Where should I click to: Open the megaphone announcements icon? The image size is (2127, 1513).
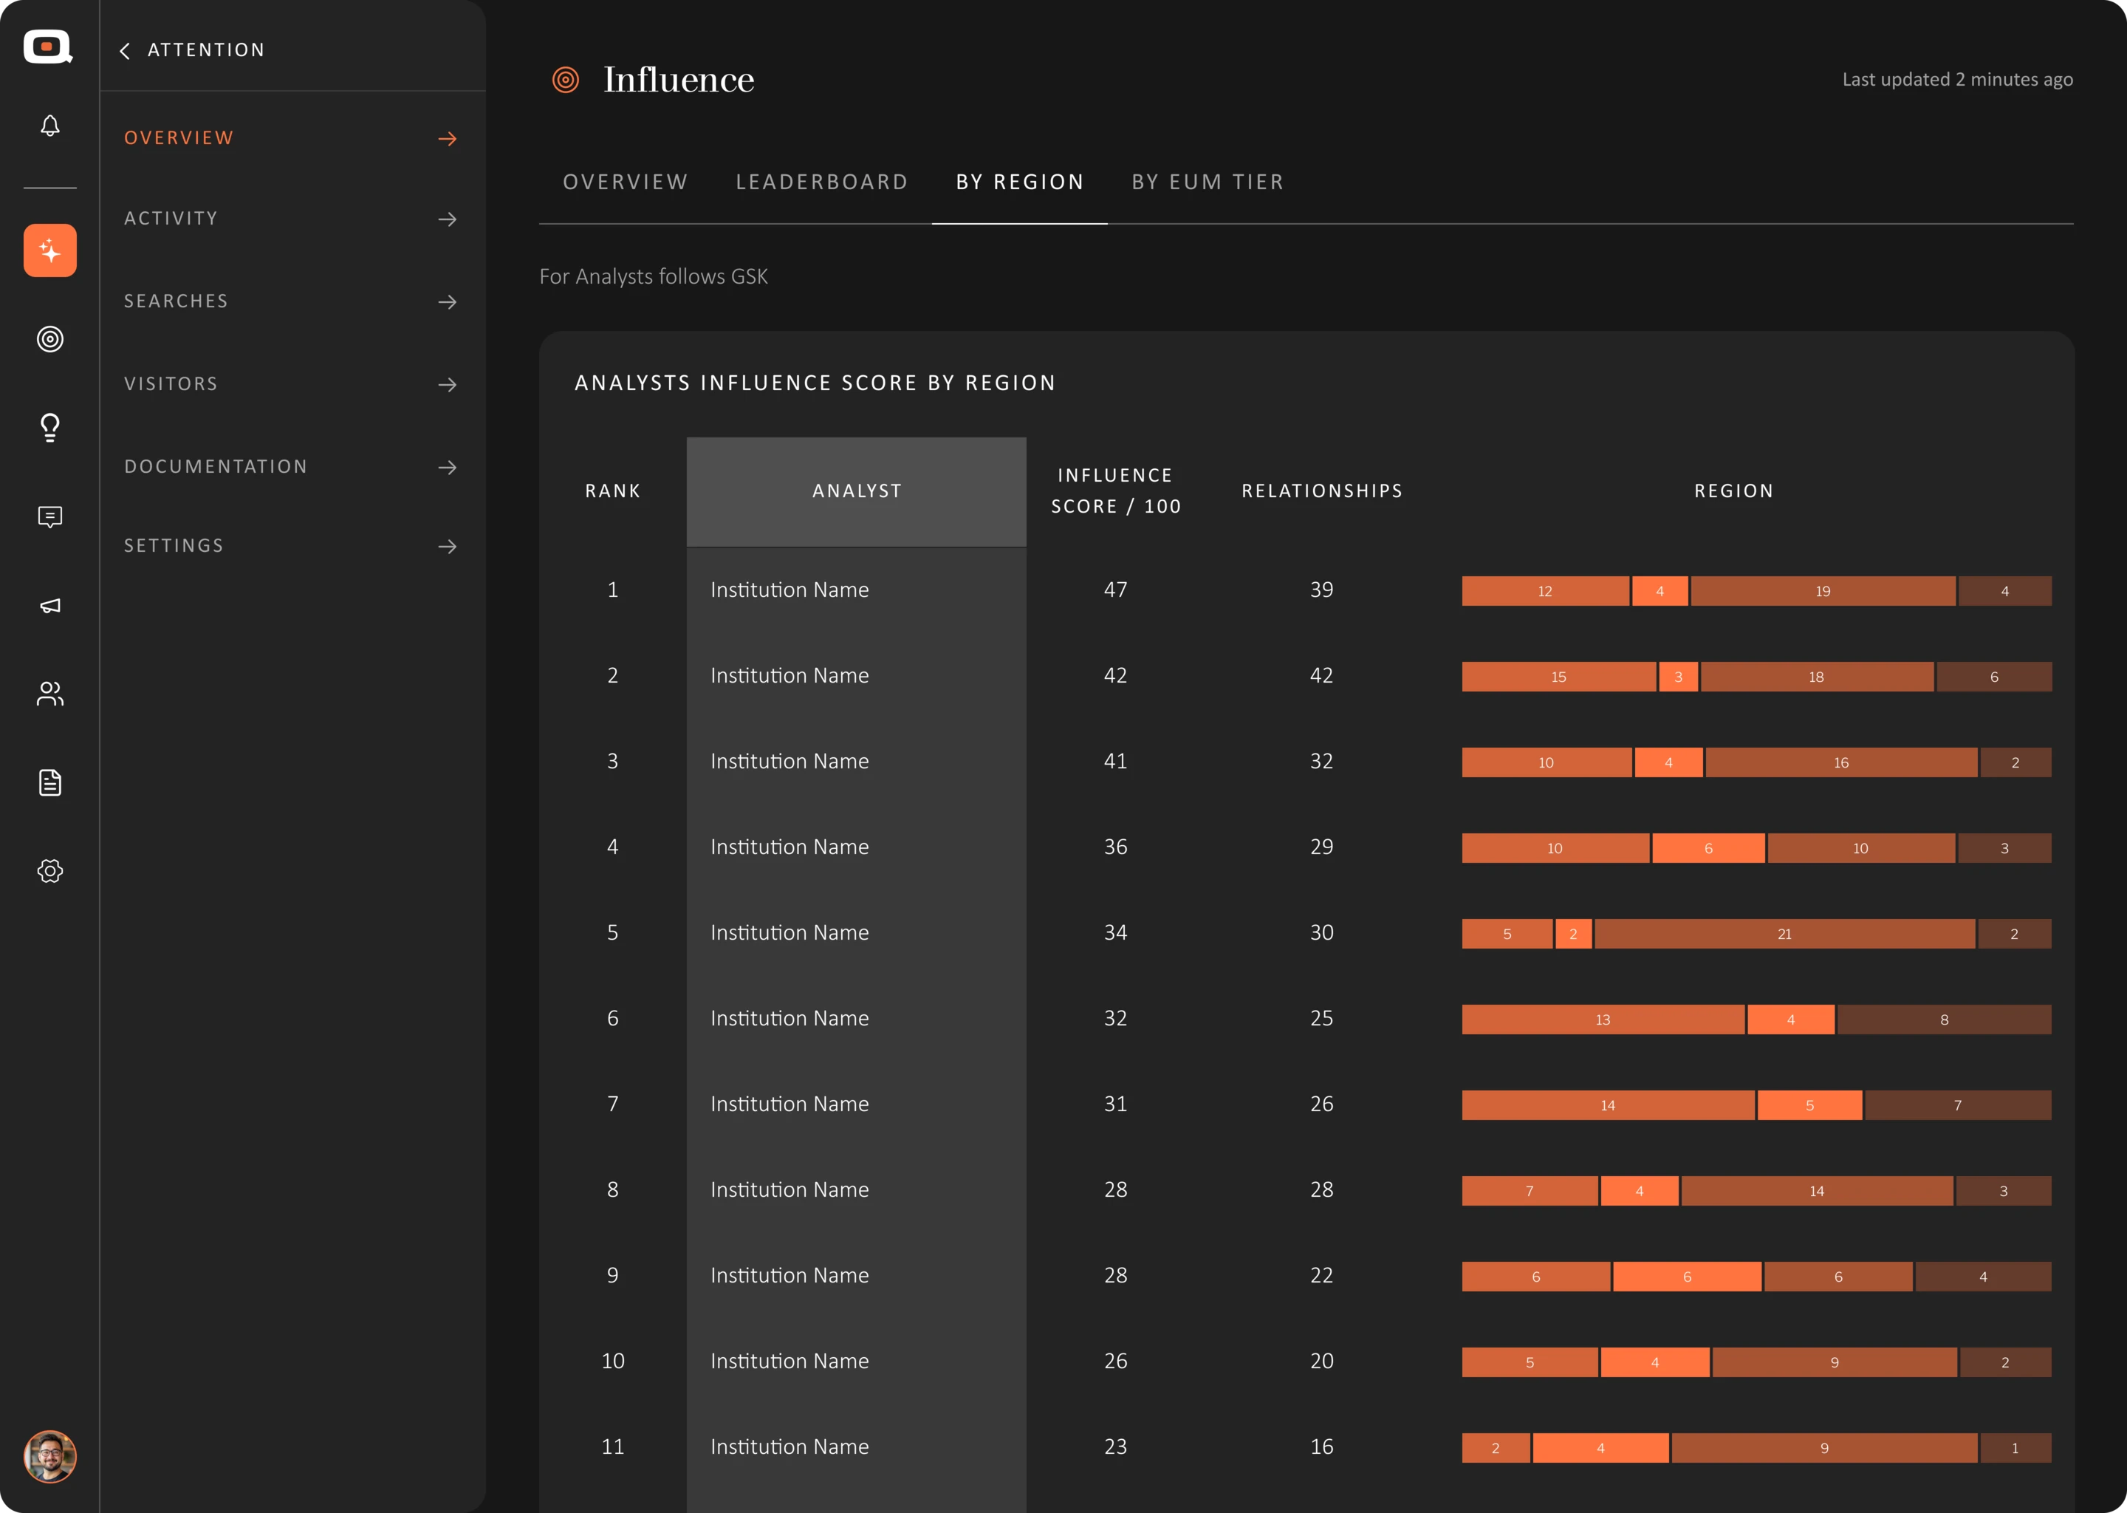[x=50, y=606]
